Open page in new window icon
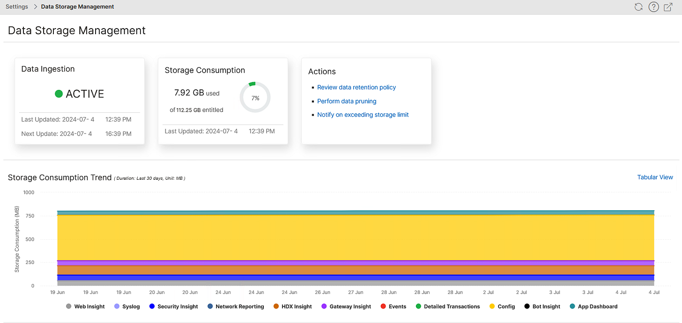 point(668,7)
